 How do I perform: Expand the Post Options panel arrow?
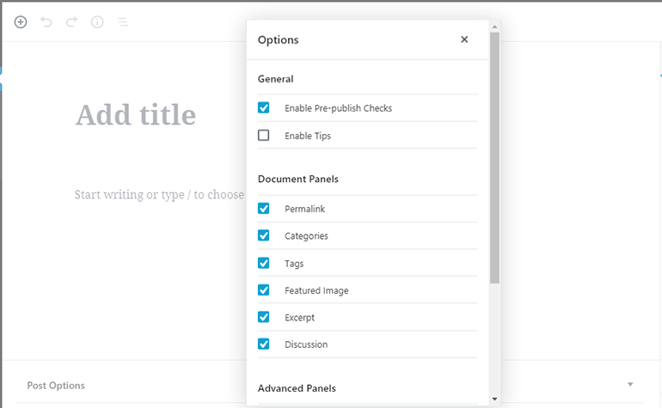coord(630,385)
